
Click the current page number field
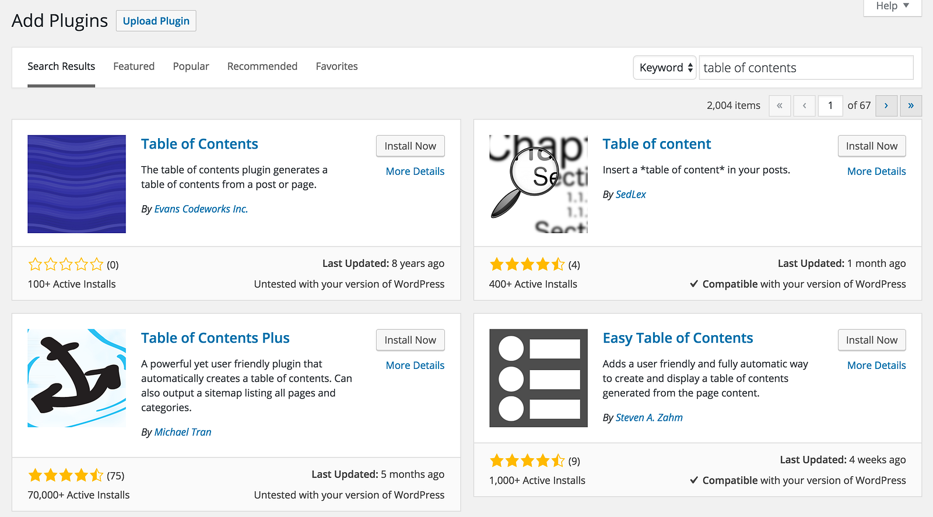830,105
